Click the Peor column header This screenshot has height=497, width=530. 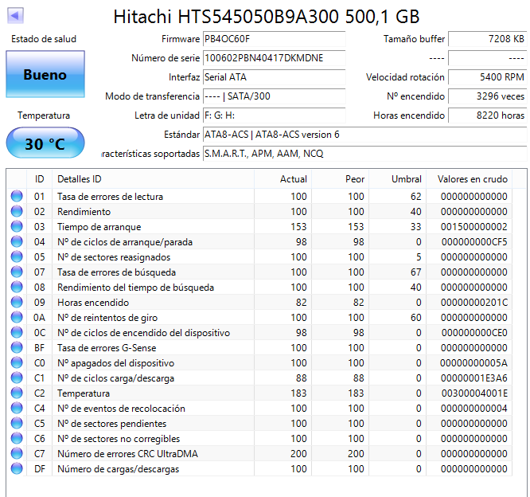pos(341,179)
